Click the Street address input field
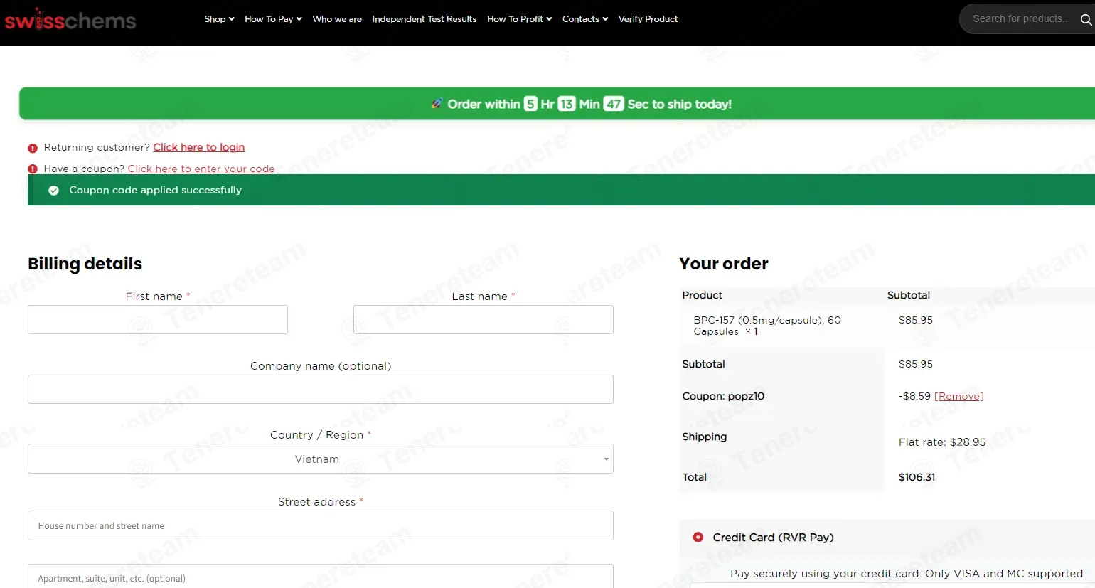This screenshot has height=588, width=1095. click(x=320, y=526)
